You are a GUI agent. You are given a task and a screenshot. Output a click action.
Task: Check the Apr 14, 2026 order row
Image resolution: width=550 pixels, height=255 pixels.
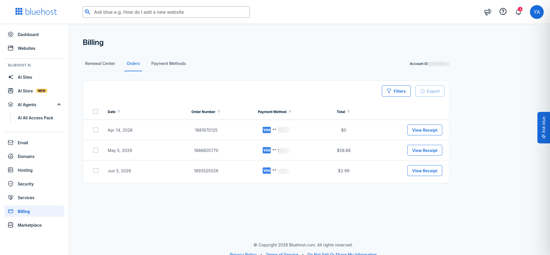pyautogui.click(x=96, y=130)
